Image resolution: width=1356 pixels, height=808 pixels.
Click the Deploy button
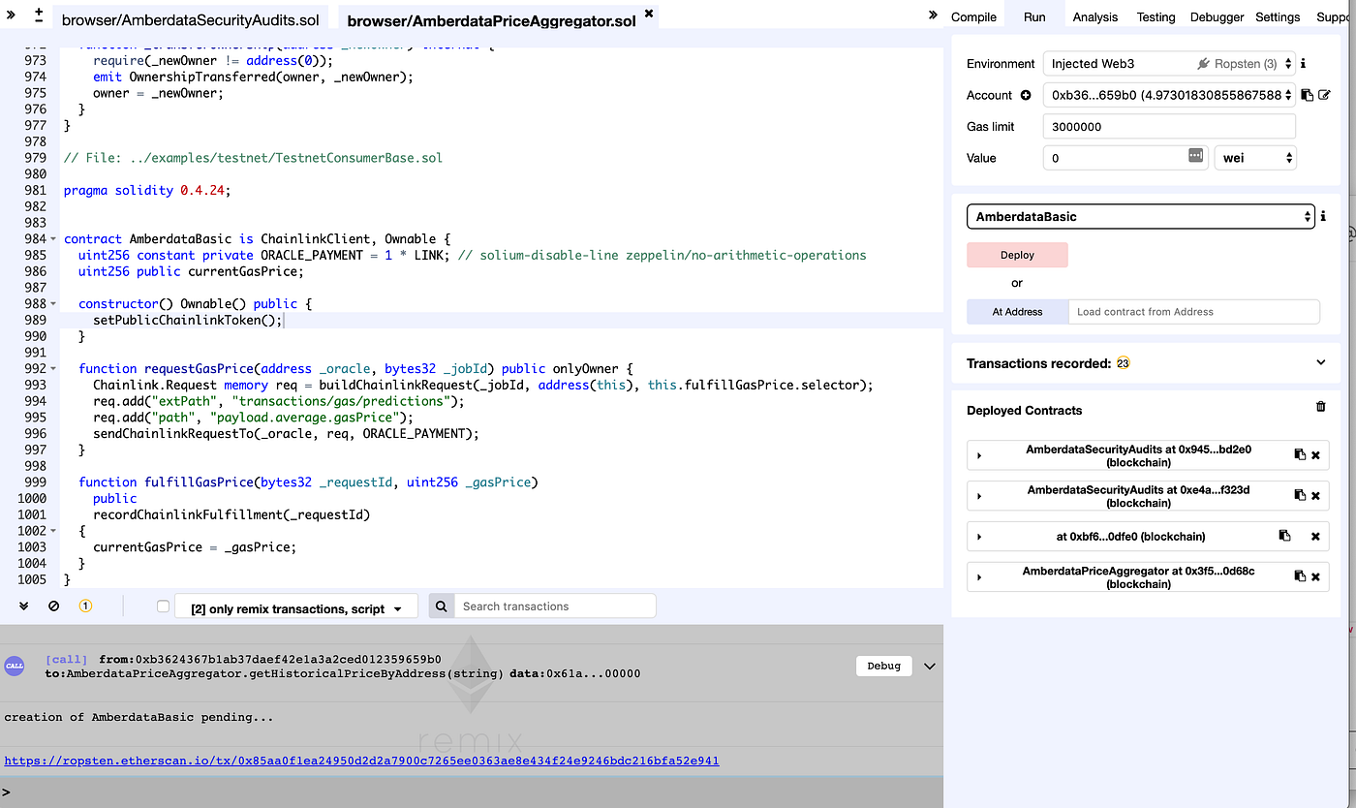[1017, 255]
